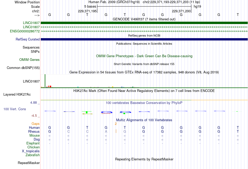248x169 pixels.
Task: Click the dark blue RefSeq Curated bar
Action: (x=144, y=39)
